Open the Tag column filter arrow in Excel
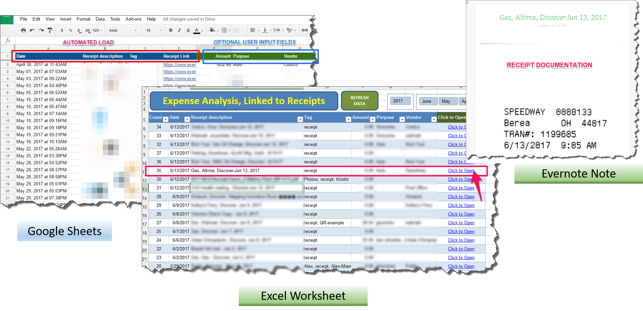The height and width of the screenshot is (311, 643). (x=348, y=119)
